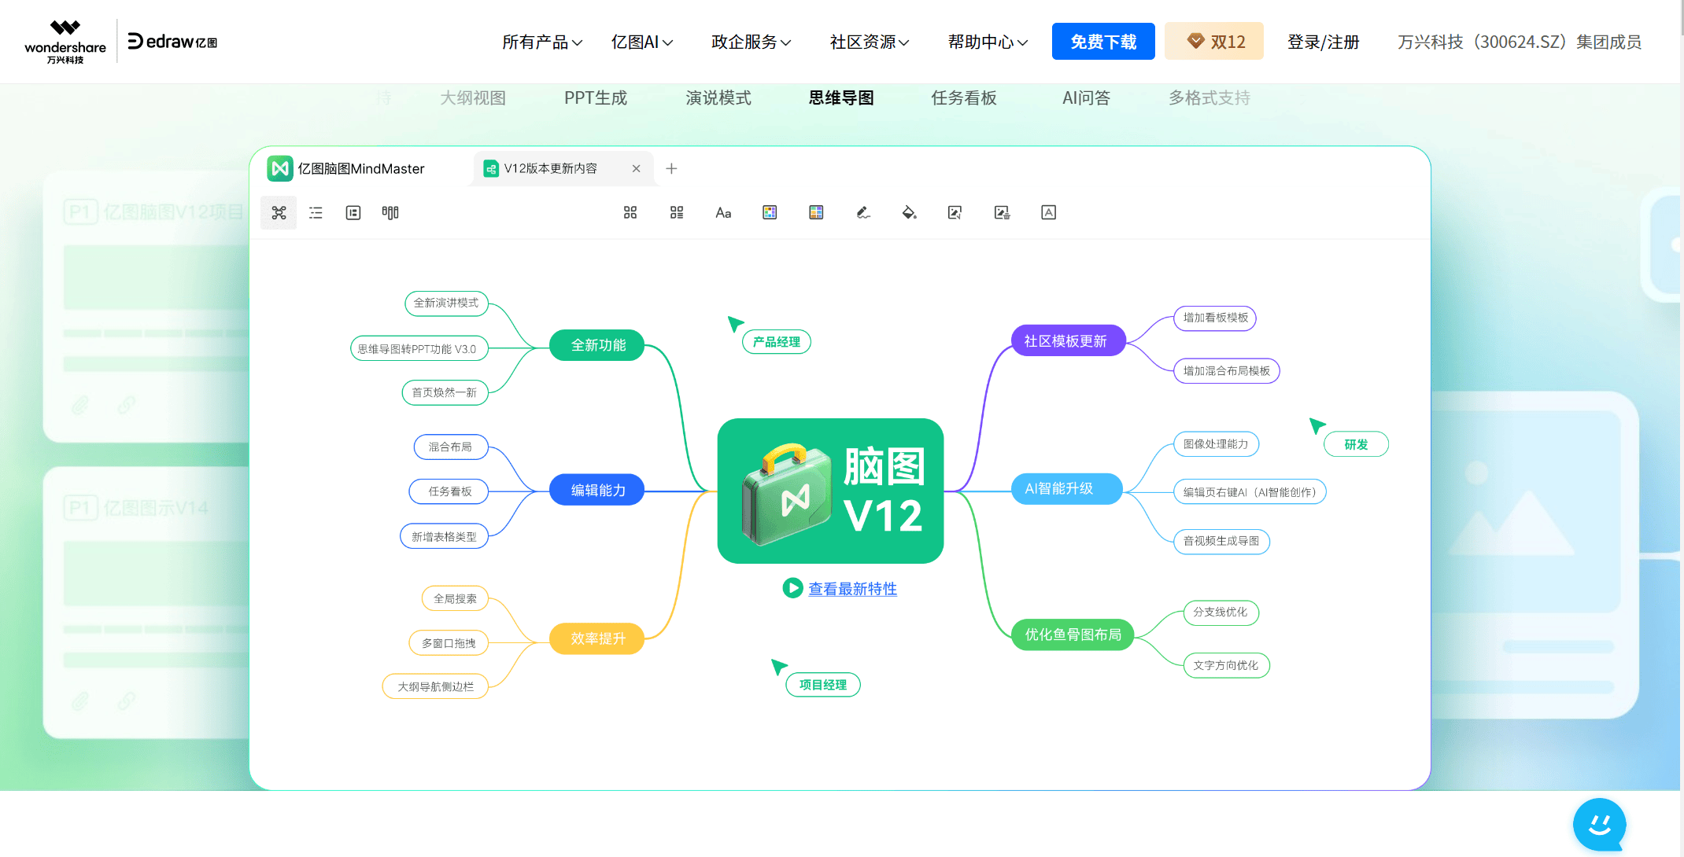Viewport: 1684px width, 857px height.
Task: Switch to the 大纲视图 feature tab
Action: pos(473,98)
